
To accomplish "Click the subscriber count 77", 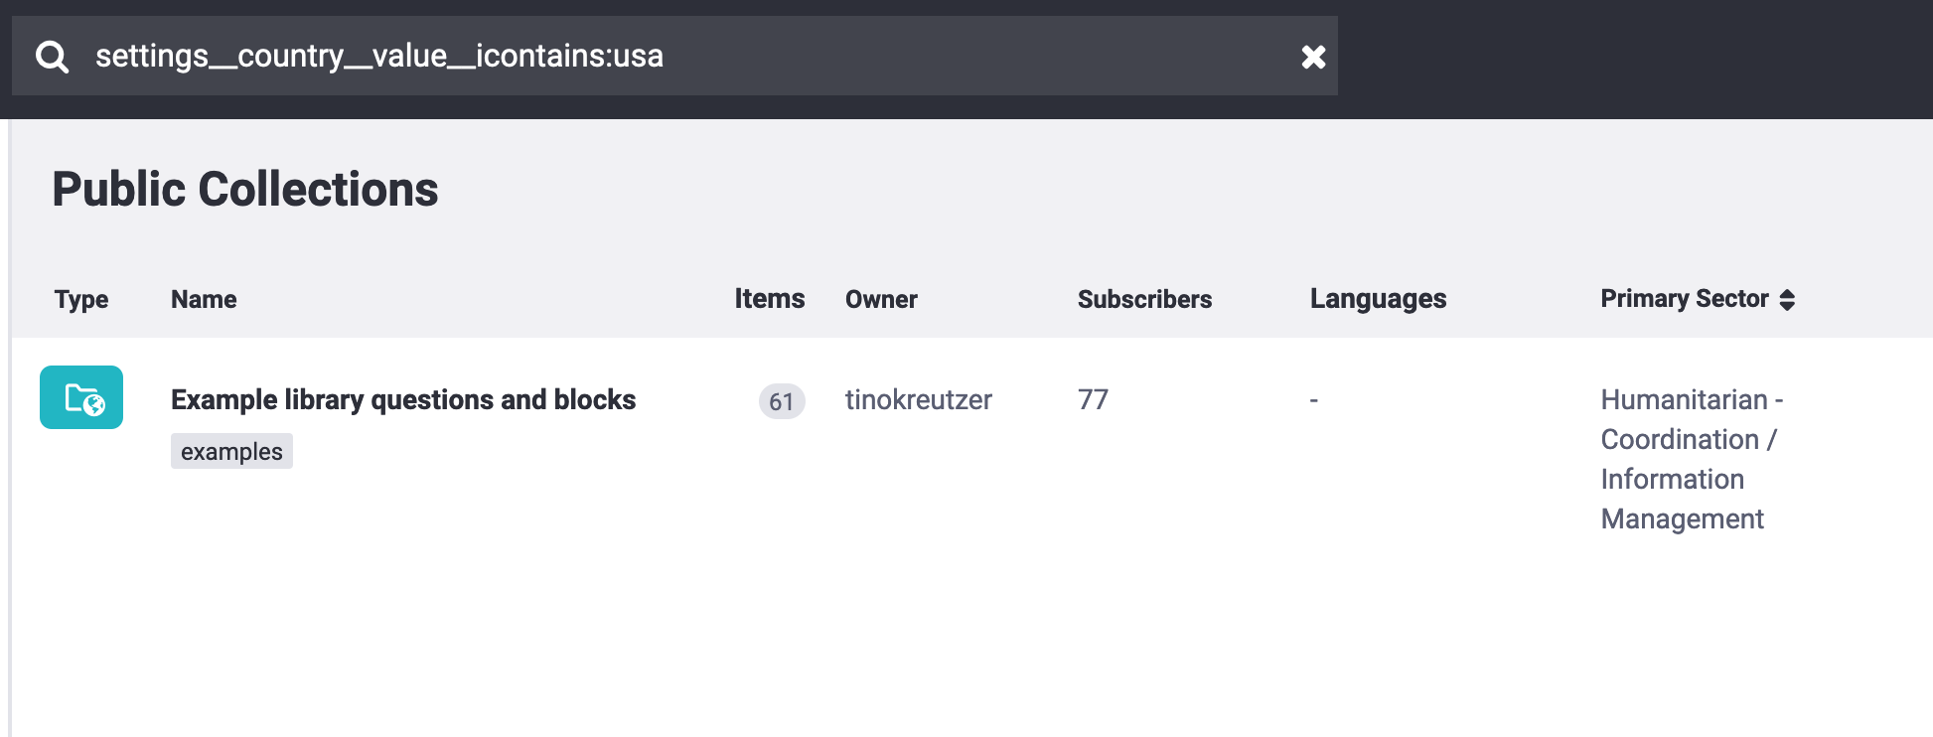I will click(x=1093, y=399).
